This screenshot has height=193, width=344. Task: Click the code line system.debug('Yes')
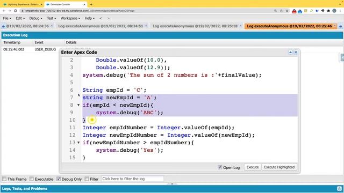(x=130, y=150)
